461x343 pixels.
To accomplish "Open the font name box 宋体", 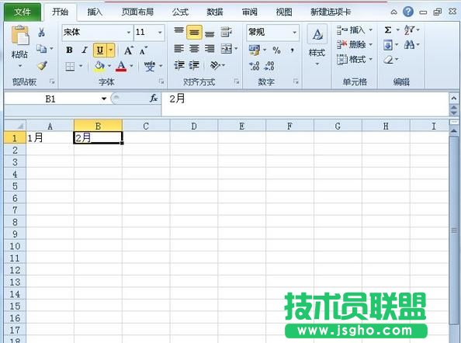I will coord(97,32).
